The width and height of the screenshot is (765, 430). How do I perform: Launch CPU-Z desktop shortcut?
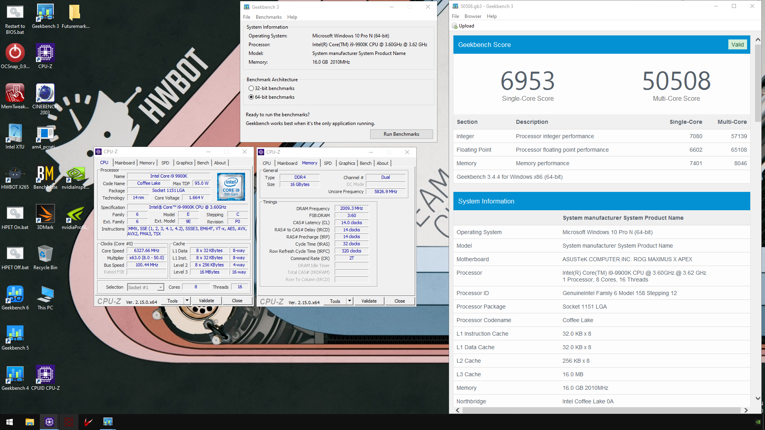pos(45,56)
